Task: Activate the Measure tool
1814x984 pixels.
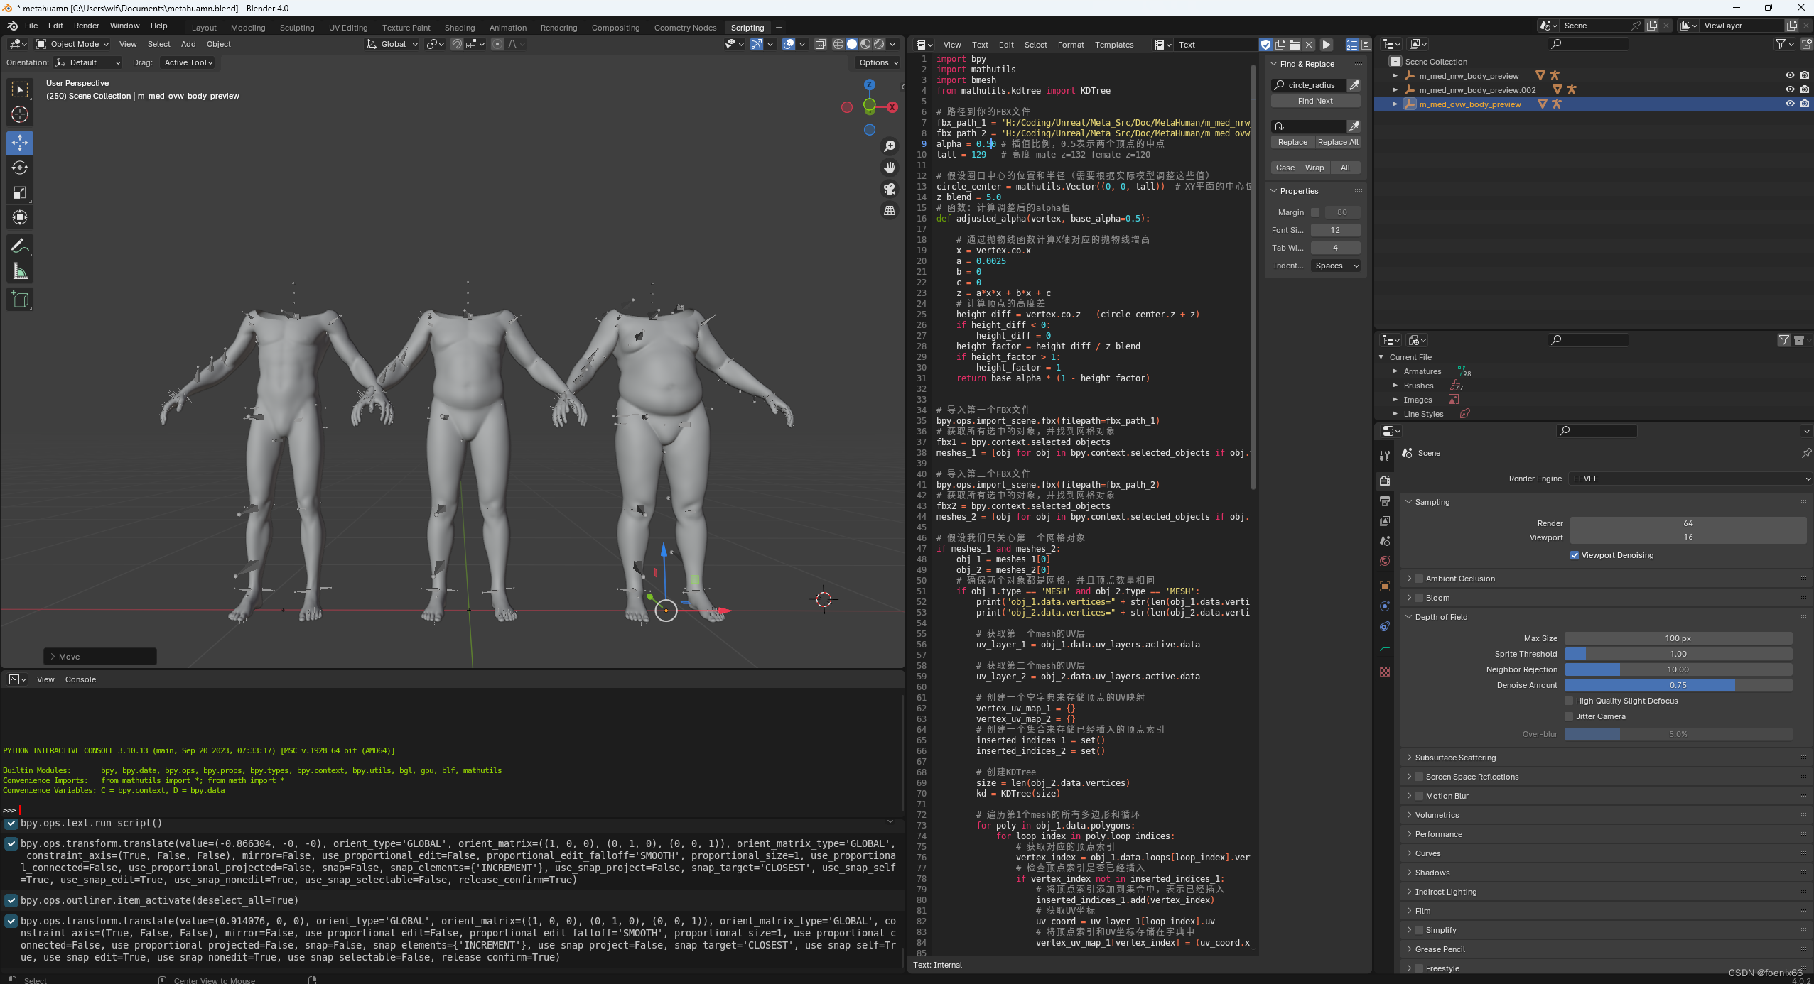Action: click(20, 271)
